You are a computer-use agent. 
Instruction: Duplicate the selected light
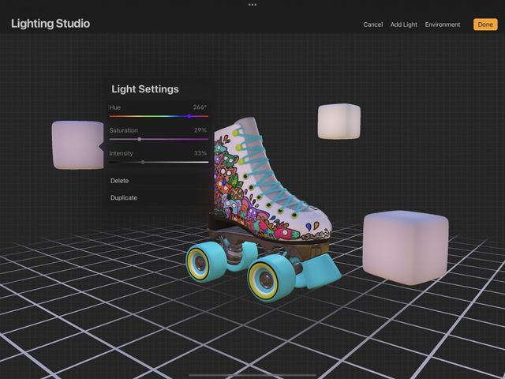tap(124, 197)
